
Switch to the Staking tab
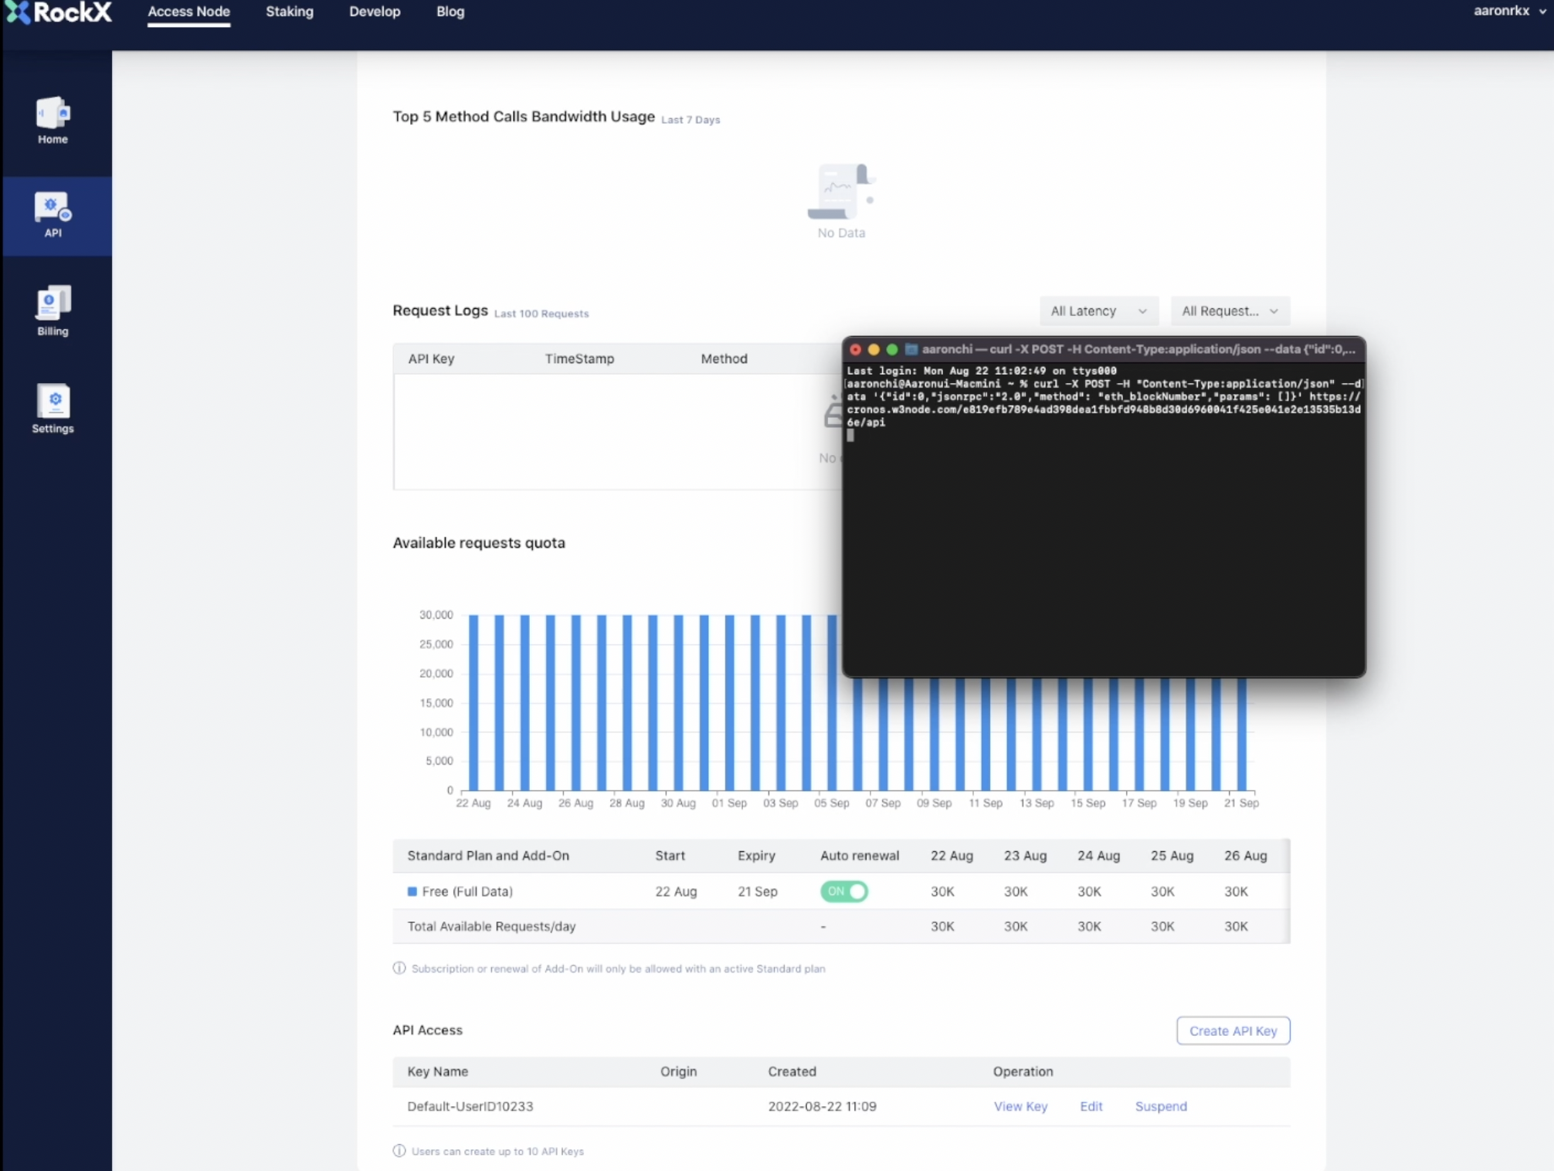[x=289, y=12]
